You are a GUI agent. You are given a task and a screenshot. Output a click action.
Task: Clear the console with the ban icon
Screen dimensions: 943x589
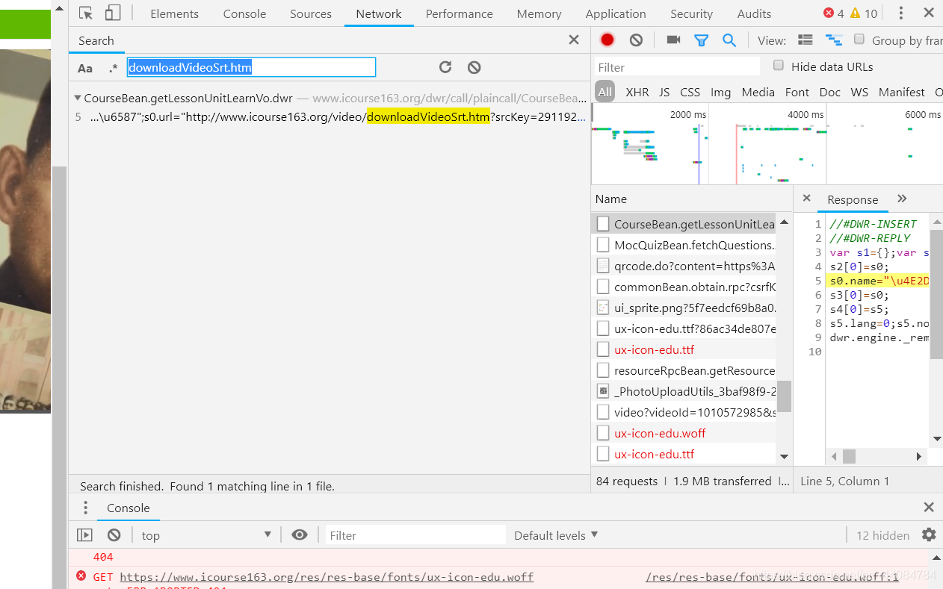click(x=114, y=535)
